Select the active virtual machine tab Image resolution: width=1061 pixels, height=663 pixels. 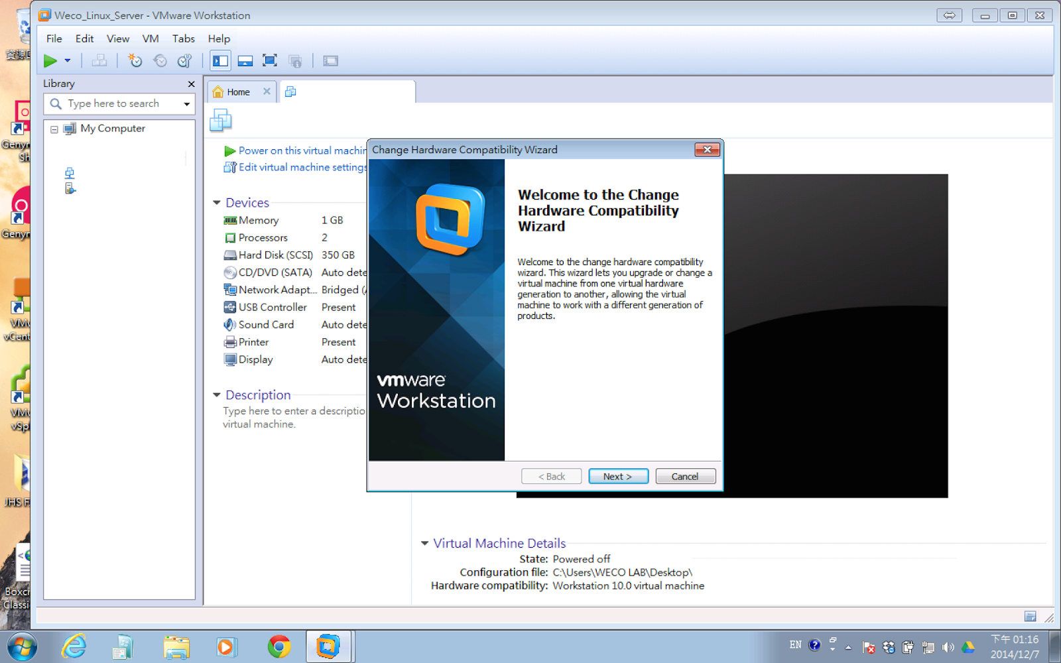[348, 91]
